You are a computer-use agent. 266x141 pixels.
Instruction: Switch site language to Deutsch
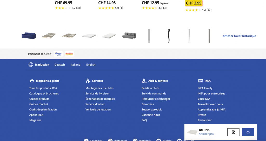(x=60, y=65)
